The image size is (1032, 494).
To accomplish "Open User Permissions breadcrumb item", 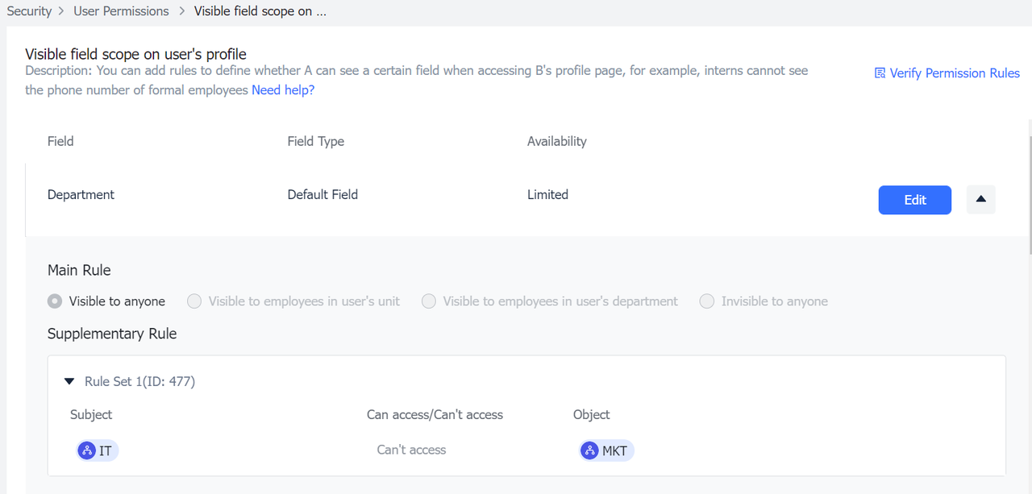I will tap(121, 11).
